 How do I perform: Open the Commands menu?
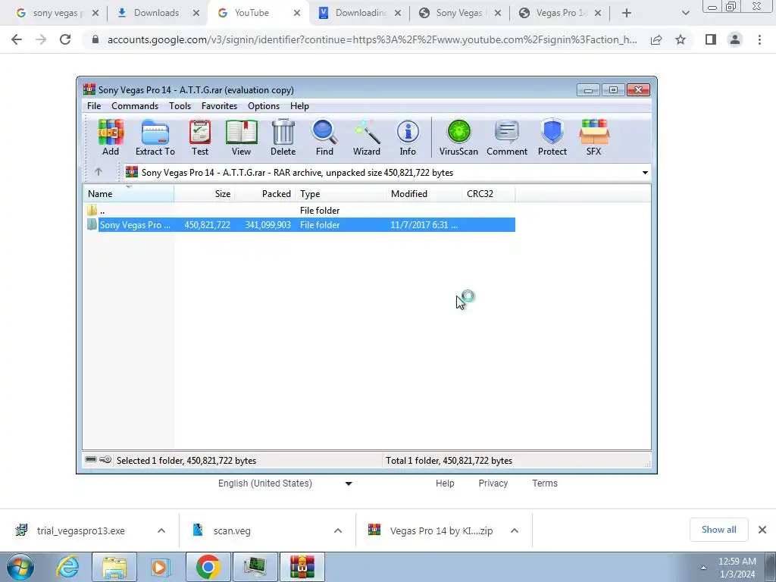tap(135, 106)
